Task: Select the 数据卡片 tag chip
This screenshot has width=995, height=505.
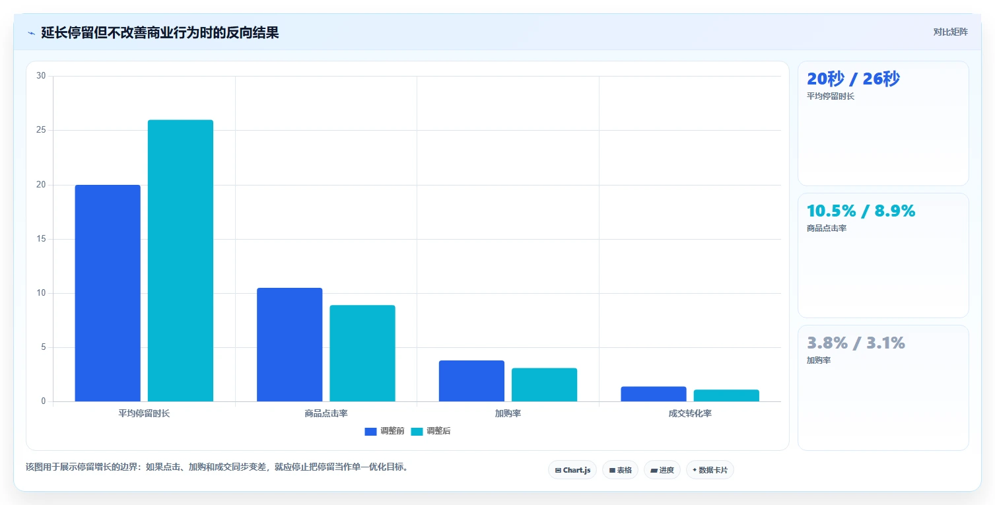Action: 710,470
